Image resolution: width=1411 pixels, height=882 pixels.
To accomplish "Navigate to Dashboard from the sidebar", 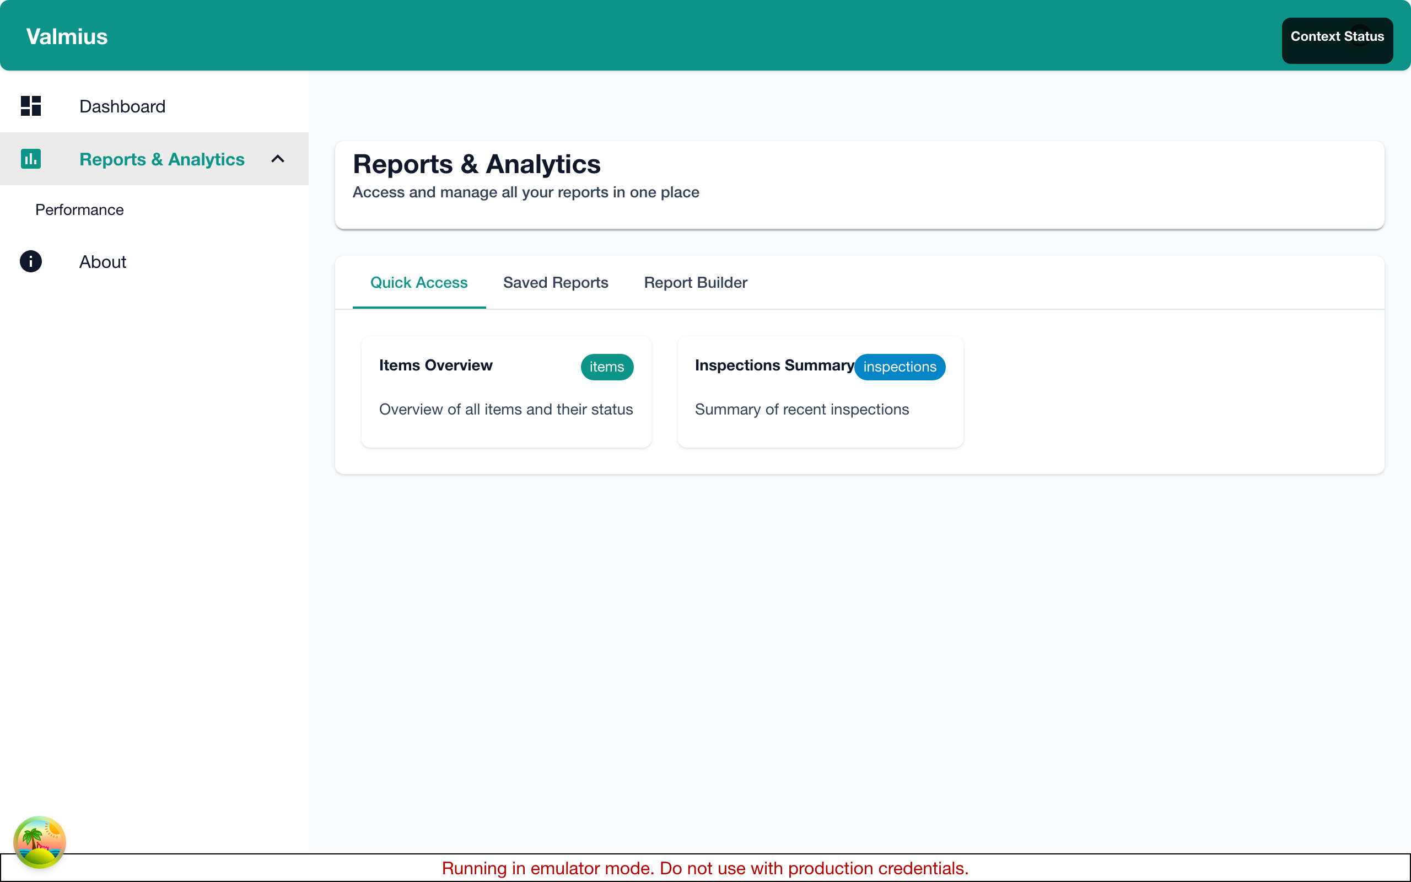I will 122,106.
